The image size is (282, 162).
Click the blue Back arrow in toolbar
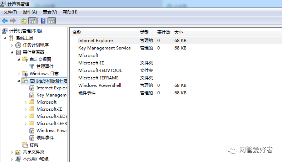[x=5, y=21]
